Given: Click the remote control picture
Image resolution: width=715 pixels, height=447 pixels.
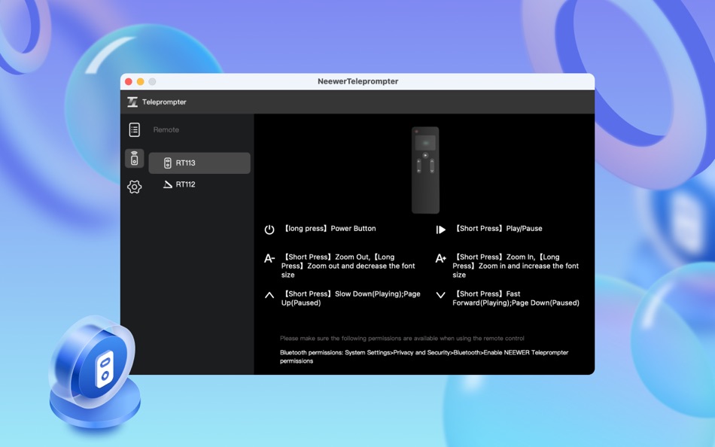Looking at the screenshot, I should click(424, 169).
